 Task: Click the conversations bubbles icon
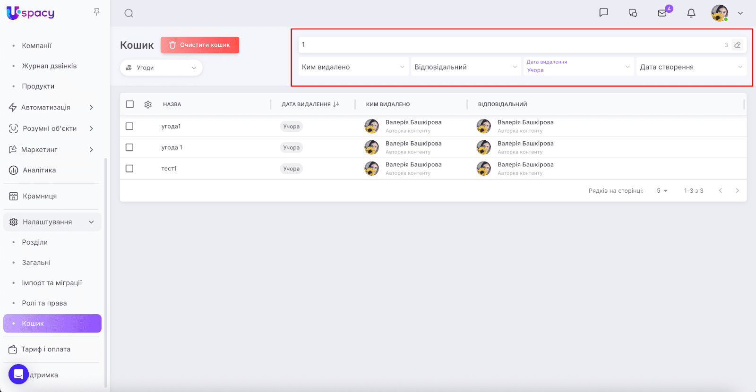point(633,13)
